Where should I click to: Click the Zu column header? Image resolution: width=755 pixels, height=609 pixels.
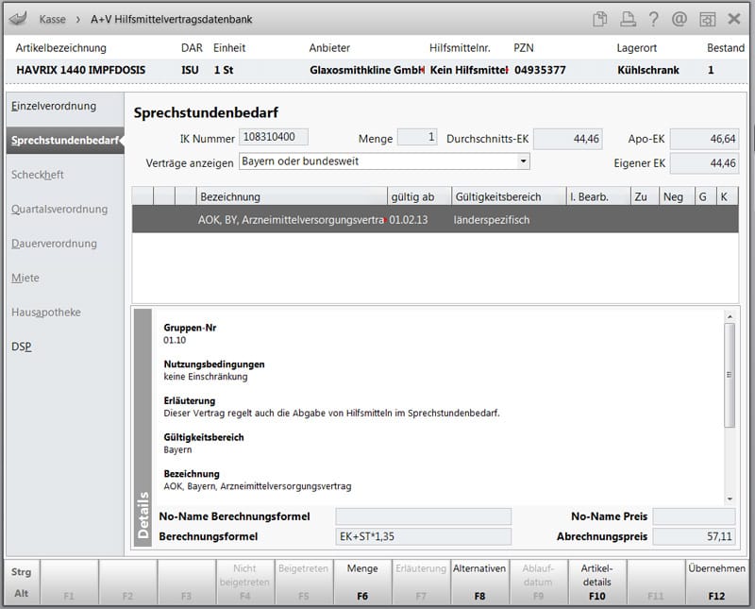coord(645,196)
